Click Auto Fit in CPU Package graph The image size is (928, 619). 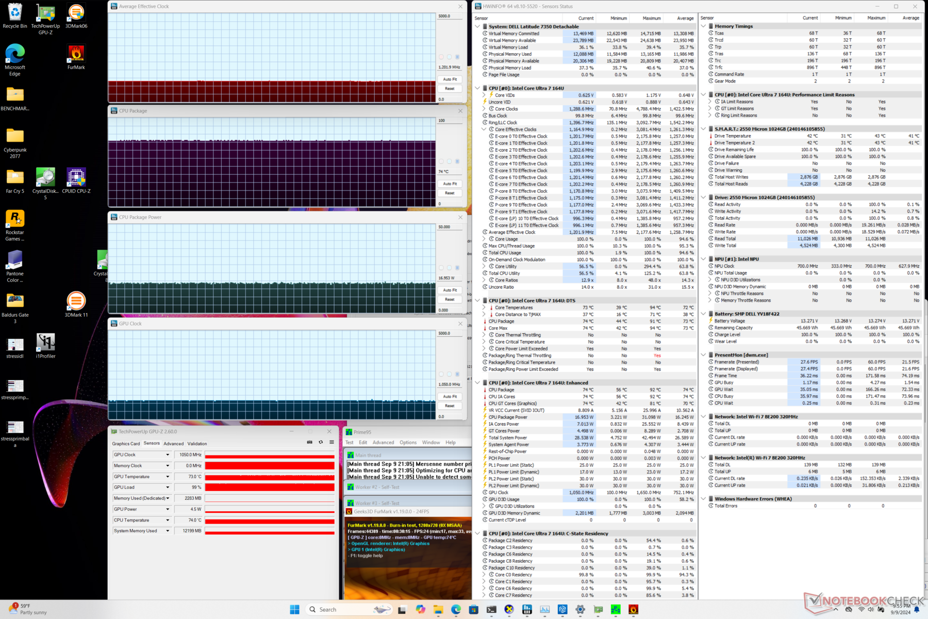coord(450,184)
